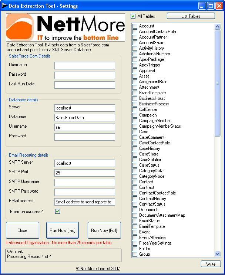
Task: Tick the CaseHistory checkbox
Action: pyautogui.click(x=135, y=148)
